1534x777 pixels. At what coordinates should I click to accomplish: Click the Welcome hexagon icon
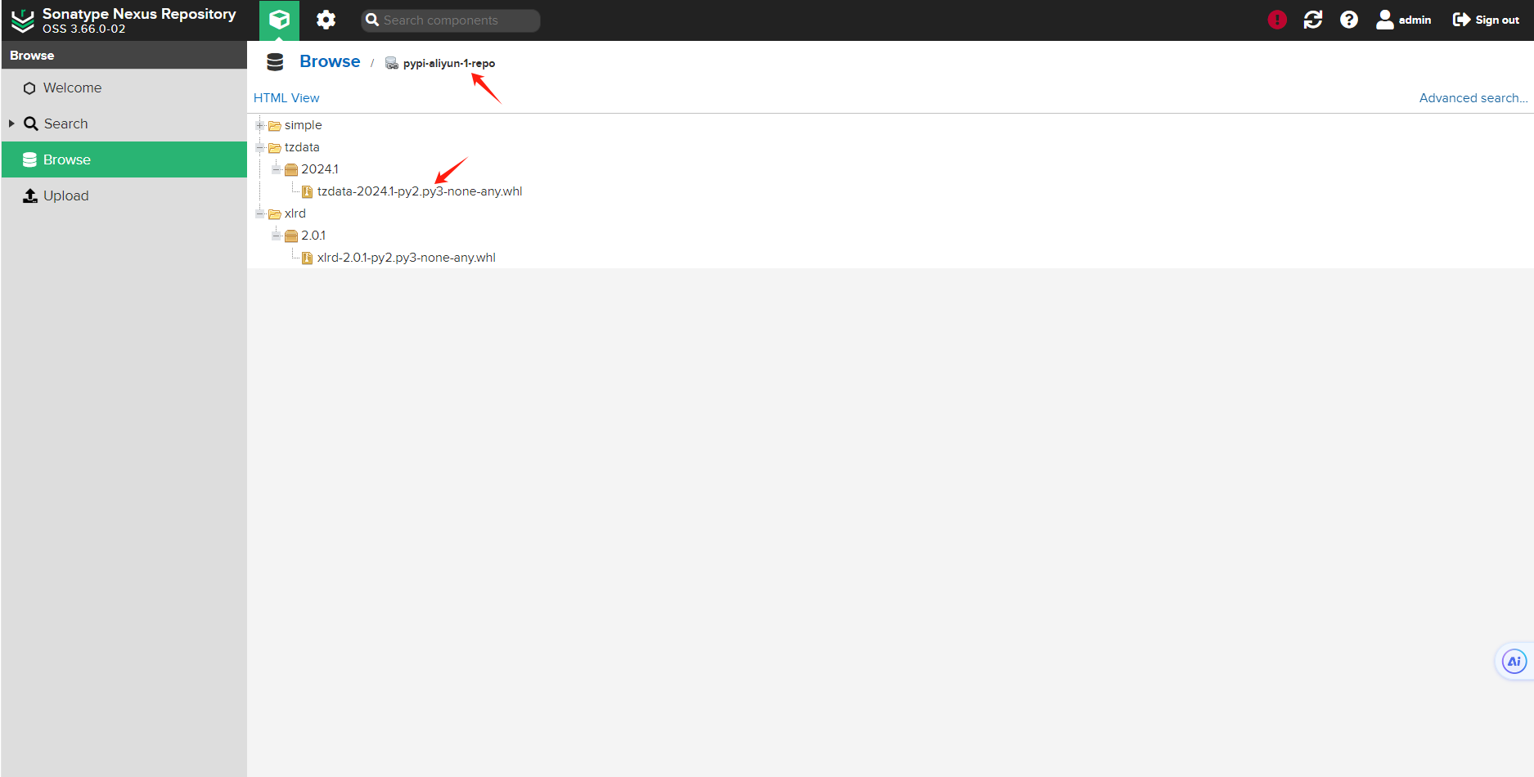(x=29, y=88)
